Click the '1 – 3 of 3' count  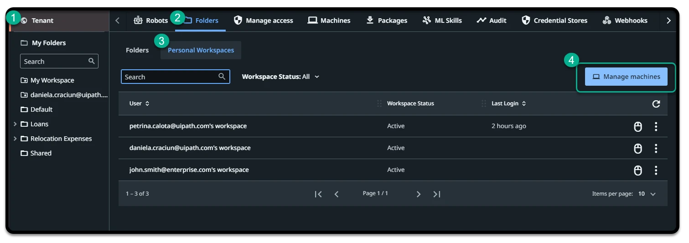click(137, 194)
